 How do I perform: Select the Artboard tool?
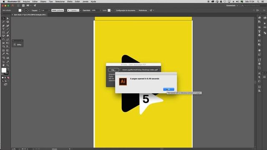pos(4,62)
